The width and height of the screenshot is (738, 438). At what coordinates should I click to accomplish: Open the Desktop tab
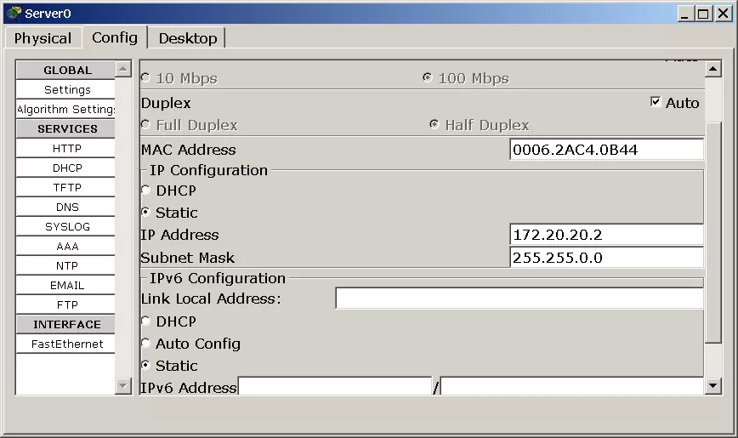pos(187,38)
